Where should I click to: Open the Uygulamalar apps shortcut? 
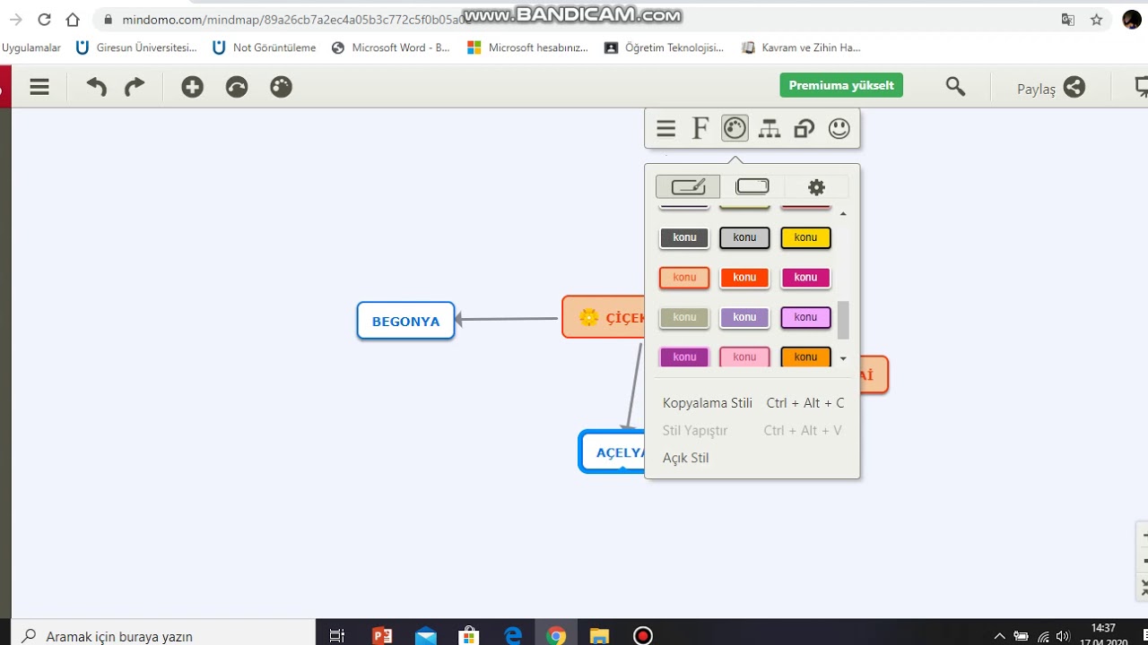(x=31, y=48)
